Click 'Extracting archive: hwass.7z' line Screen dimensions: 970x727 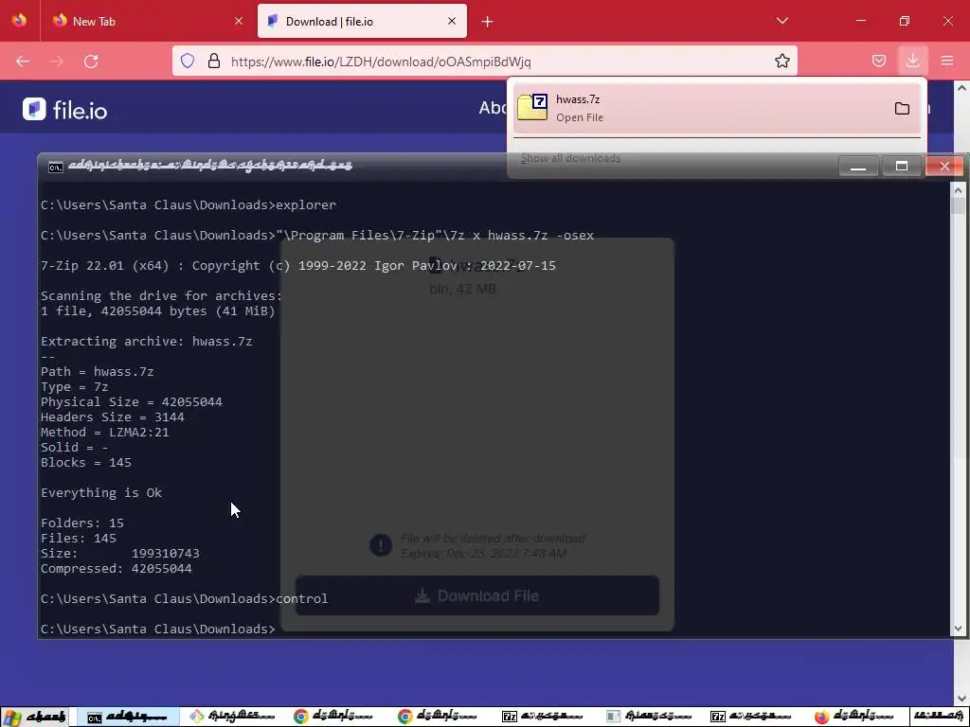147,341
